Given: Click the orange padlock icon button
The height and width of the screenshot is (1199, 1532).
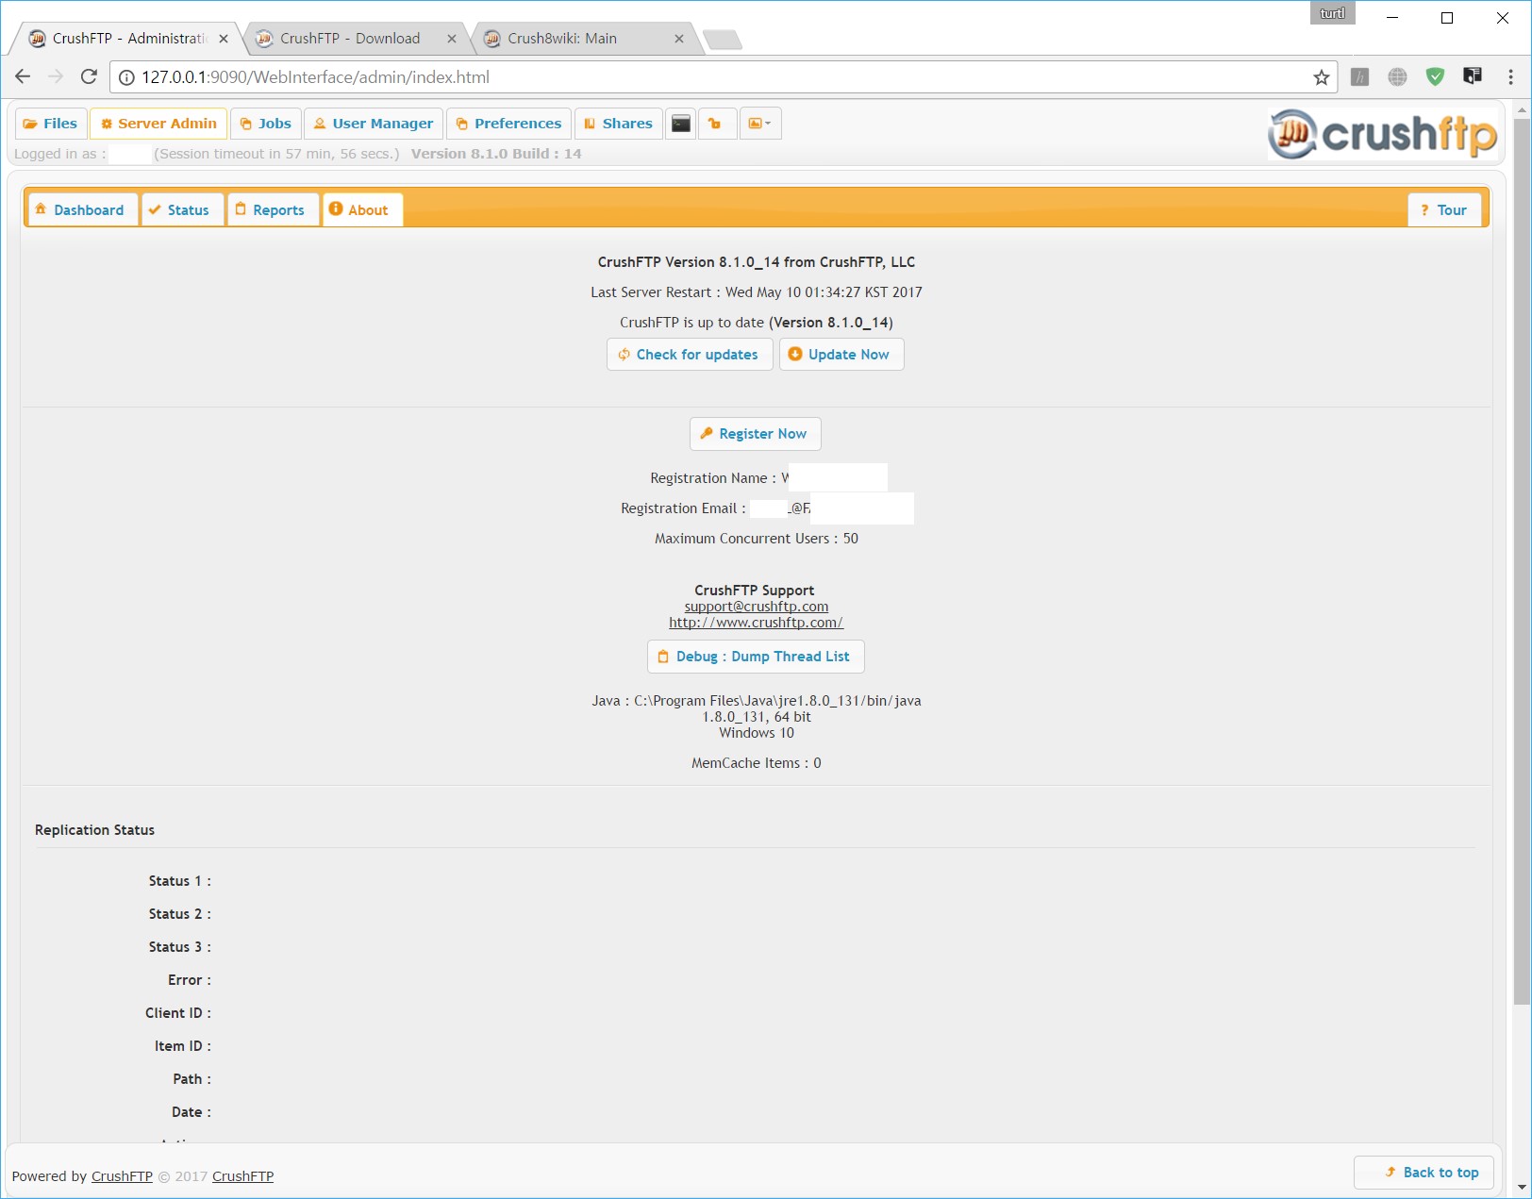Looking at the screenshot, I should tap(716, 124).
